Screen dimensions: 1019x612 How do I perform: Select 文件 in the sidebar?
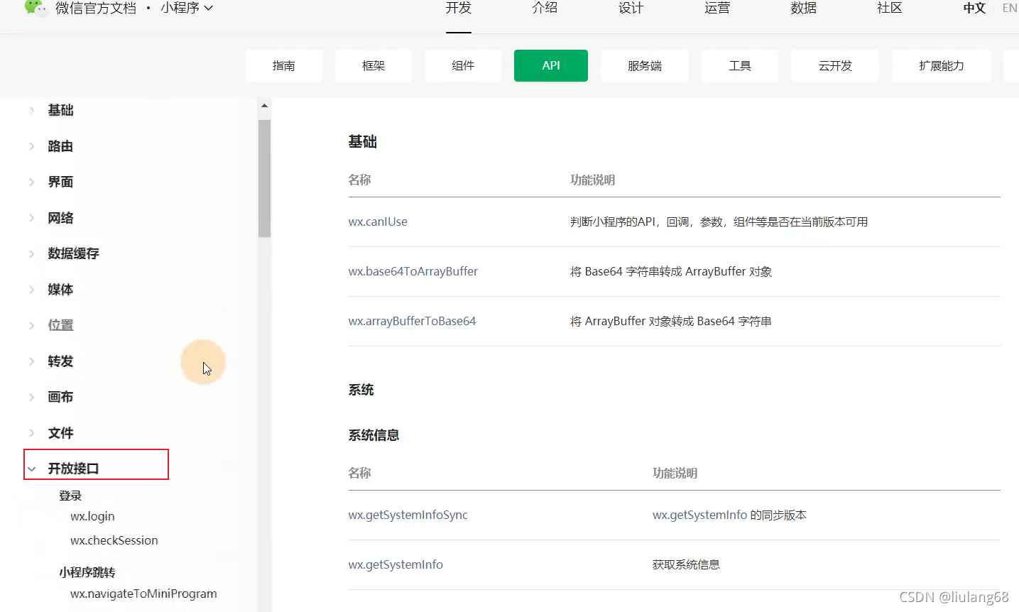60,433
